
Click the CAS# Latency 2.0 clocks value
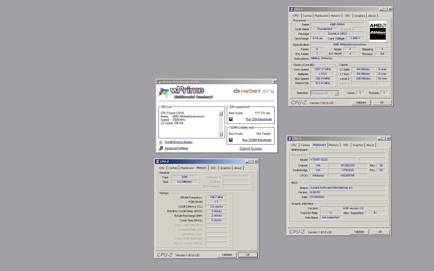pyautogui.click(x=216, y=206)
